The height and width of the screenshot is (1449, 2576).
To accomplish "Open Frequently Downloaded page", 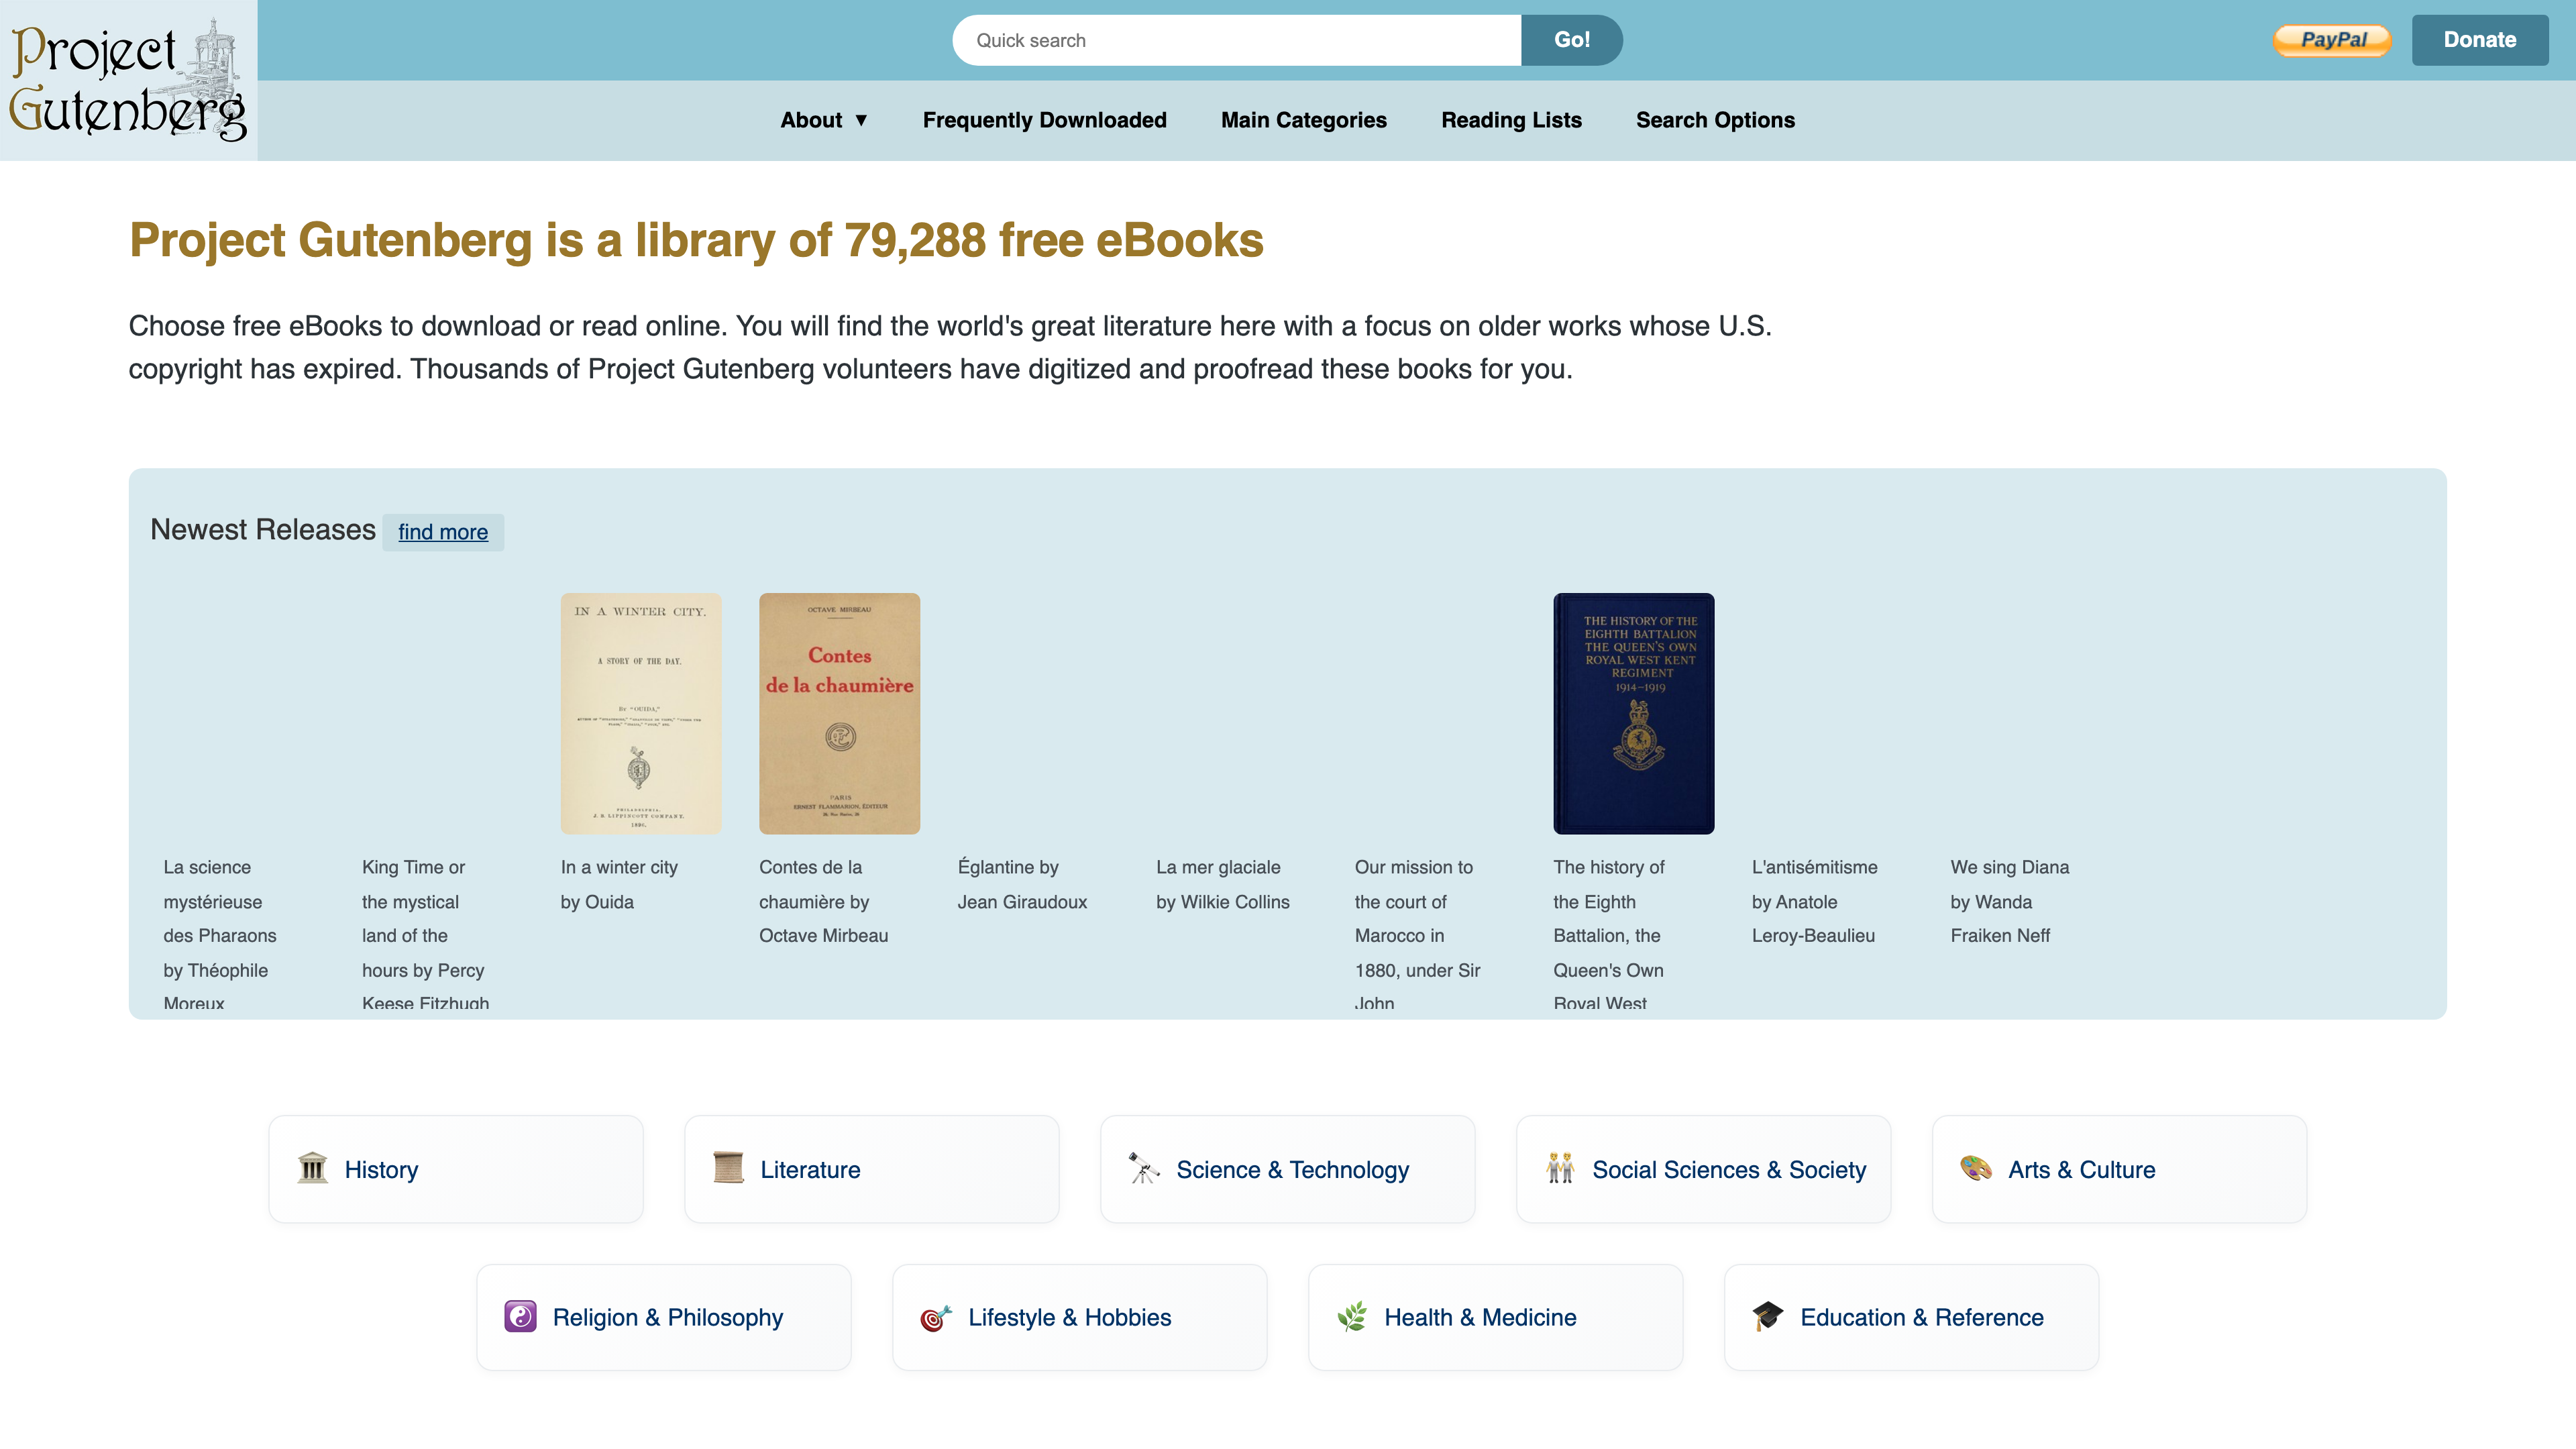I will (x=1044, y=120).
